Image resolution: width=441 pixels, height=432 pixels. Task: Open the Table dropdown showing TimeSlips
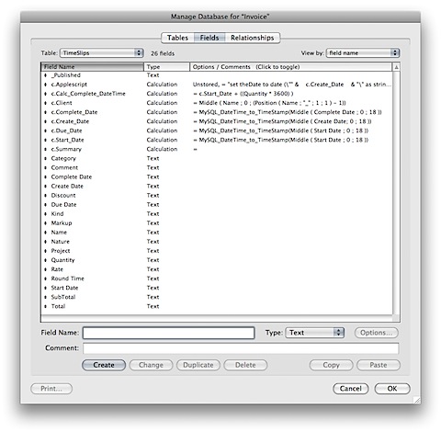pos(102,53)
